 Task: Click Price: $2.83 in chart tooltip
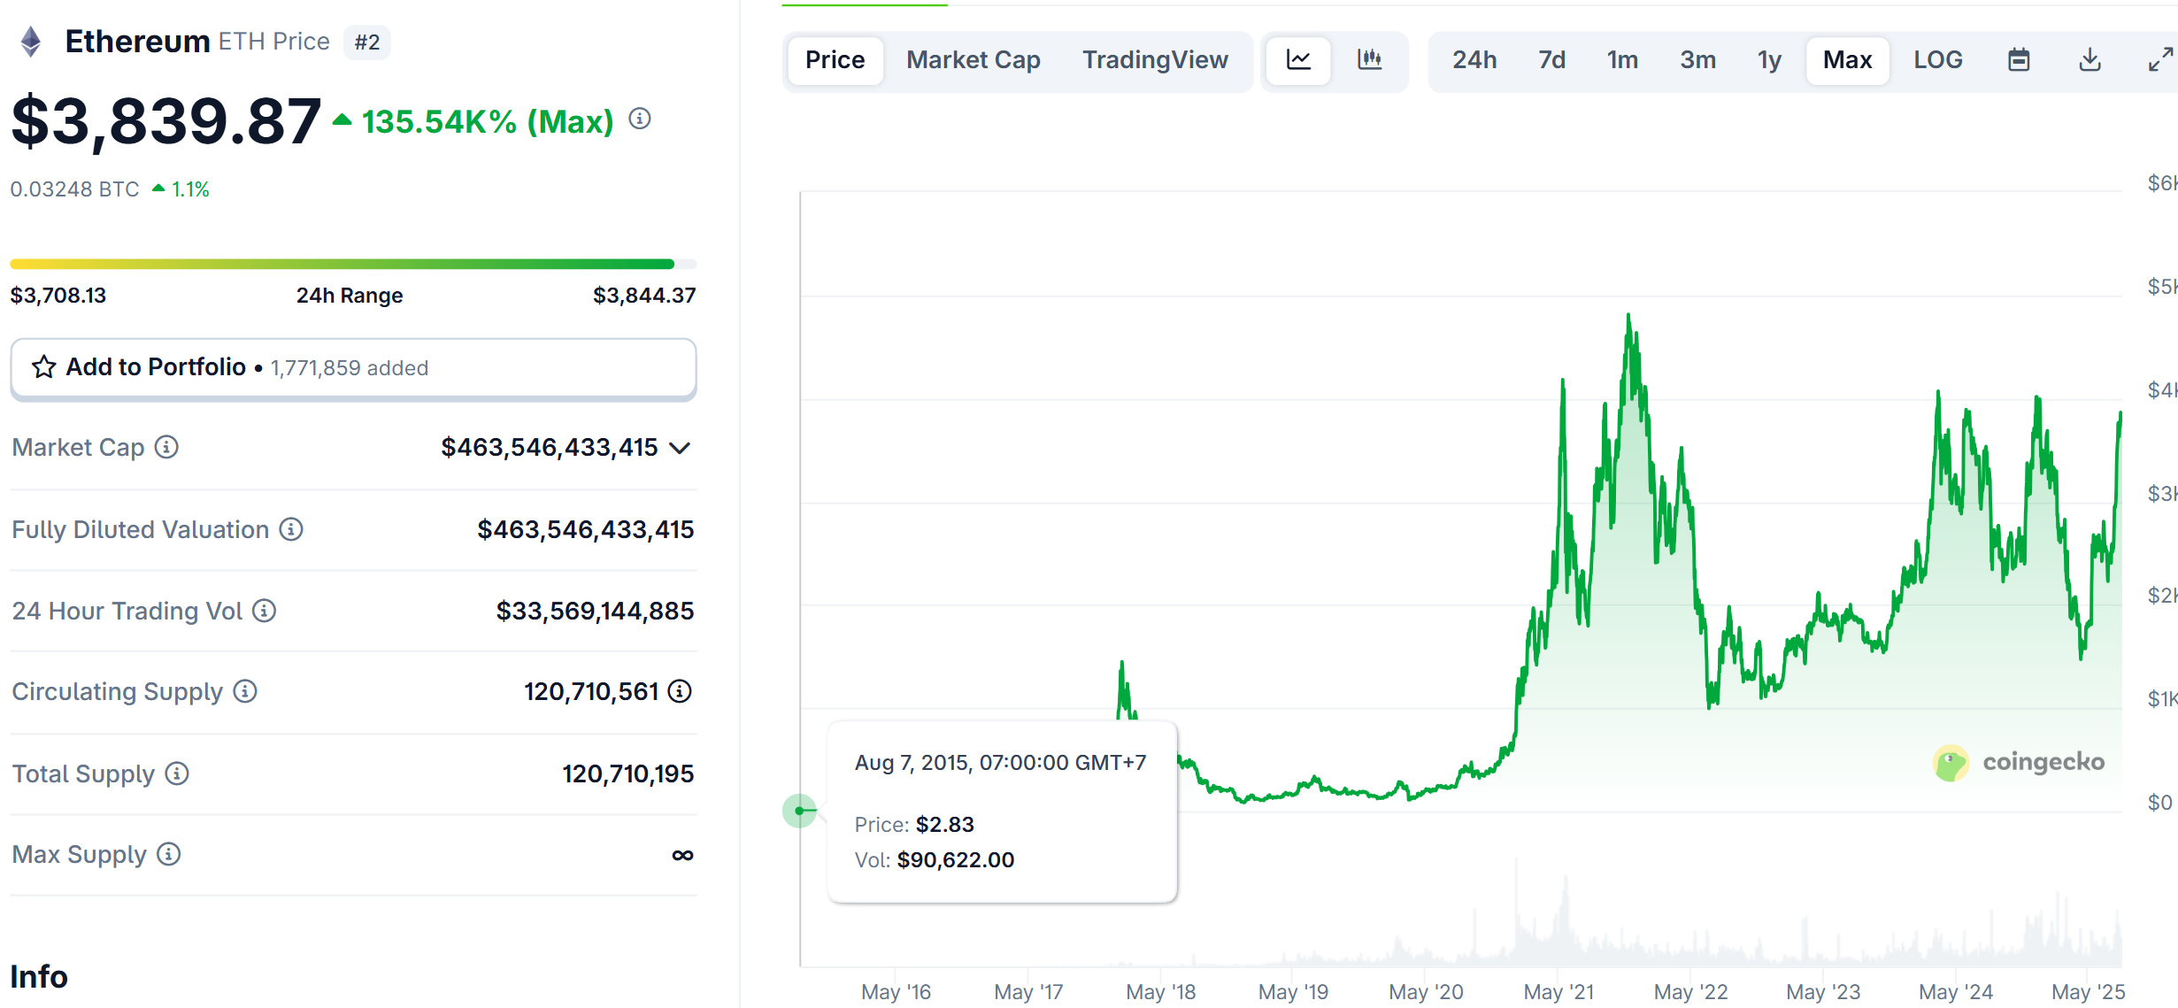914,825
